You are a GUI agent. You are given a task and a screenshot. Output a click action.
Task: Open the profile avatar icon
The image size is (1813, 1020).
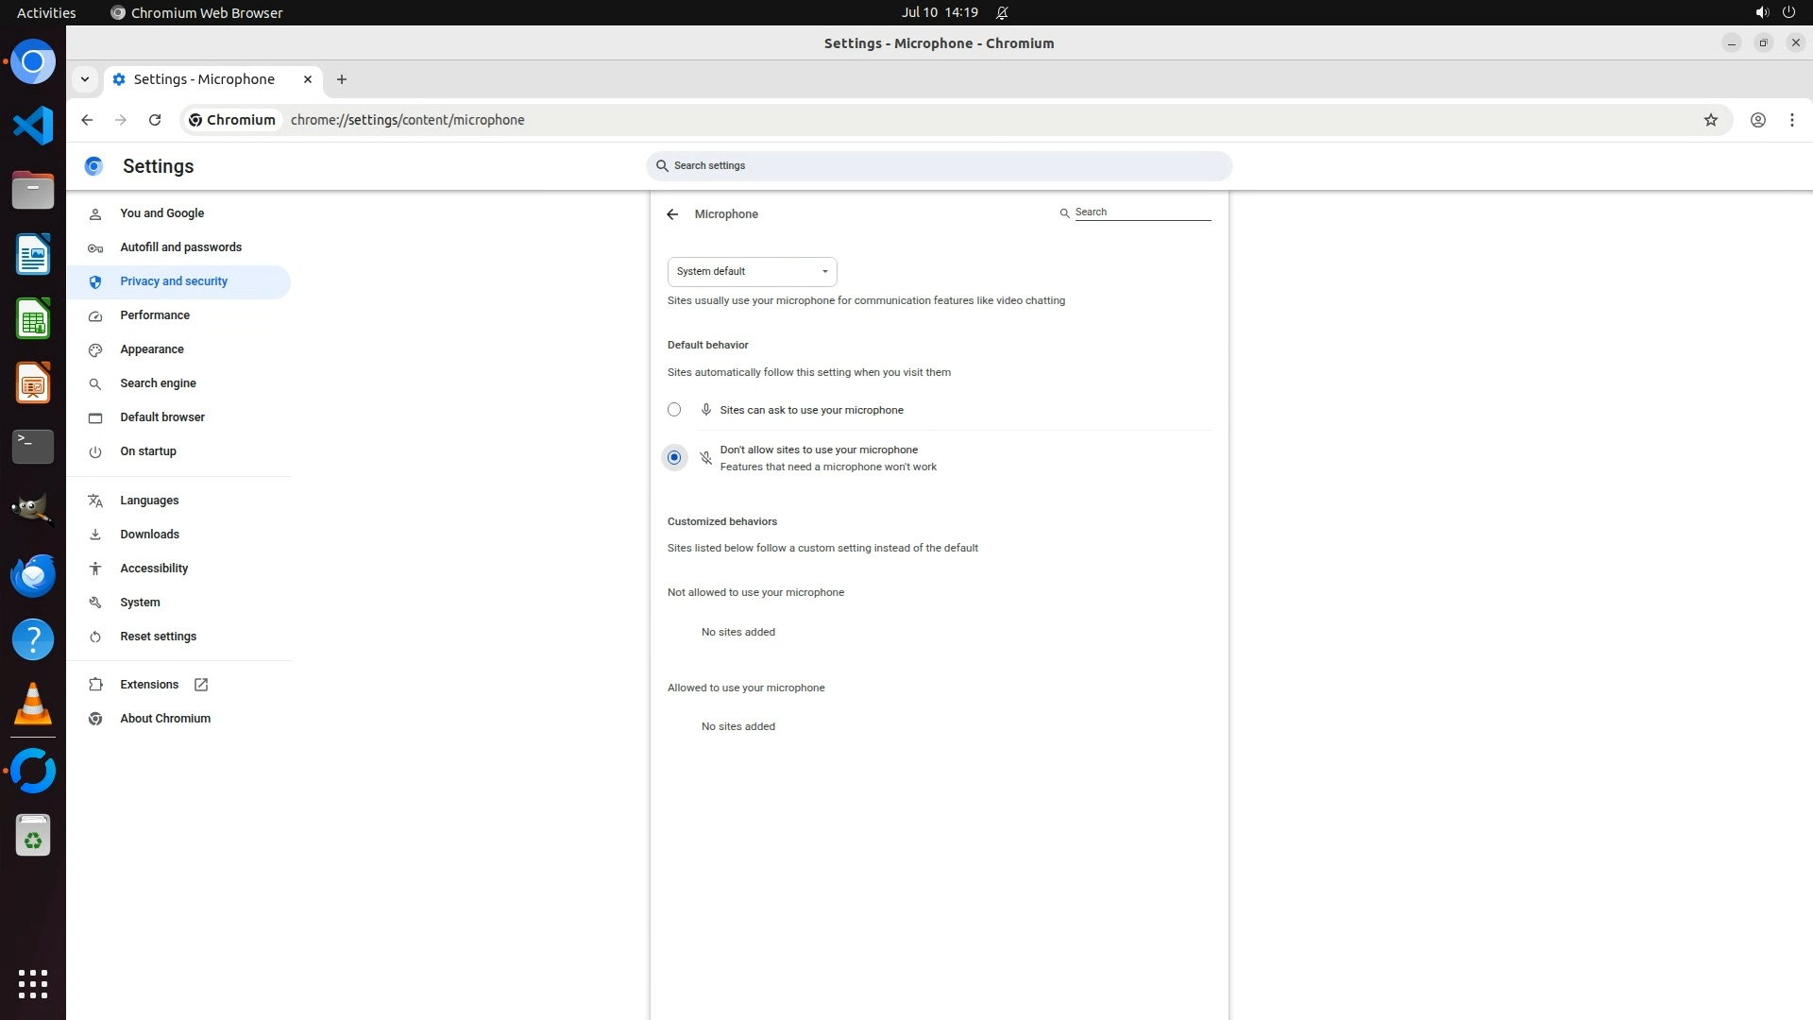1757,120
